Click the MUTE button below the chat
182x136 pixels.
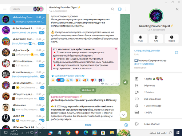pos(88,125)
